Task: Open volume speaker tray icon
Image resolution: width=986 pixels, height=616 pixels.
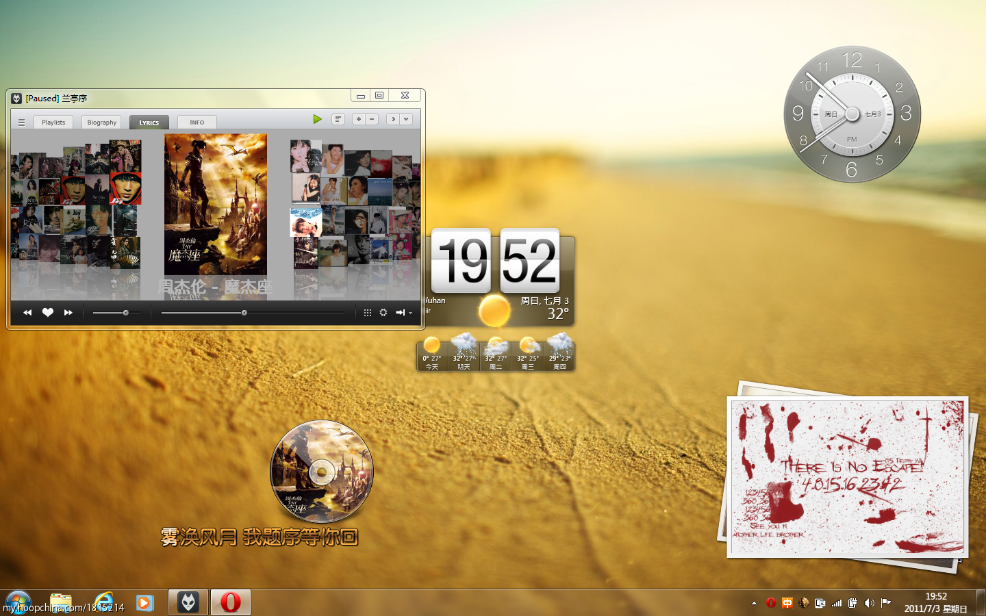Action: [x=869, y=603]
